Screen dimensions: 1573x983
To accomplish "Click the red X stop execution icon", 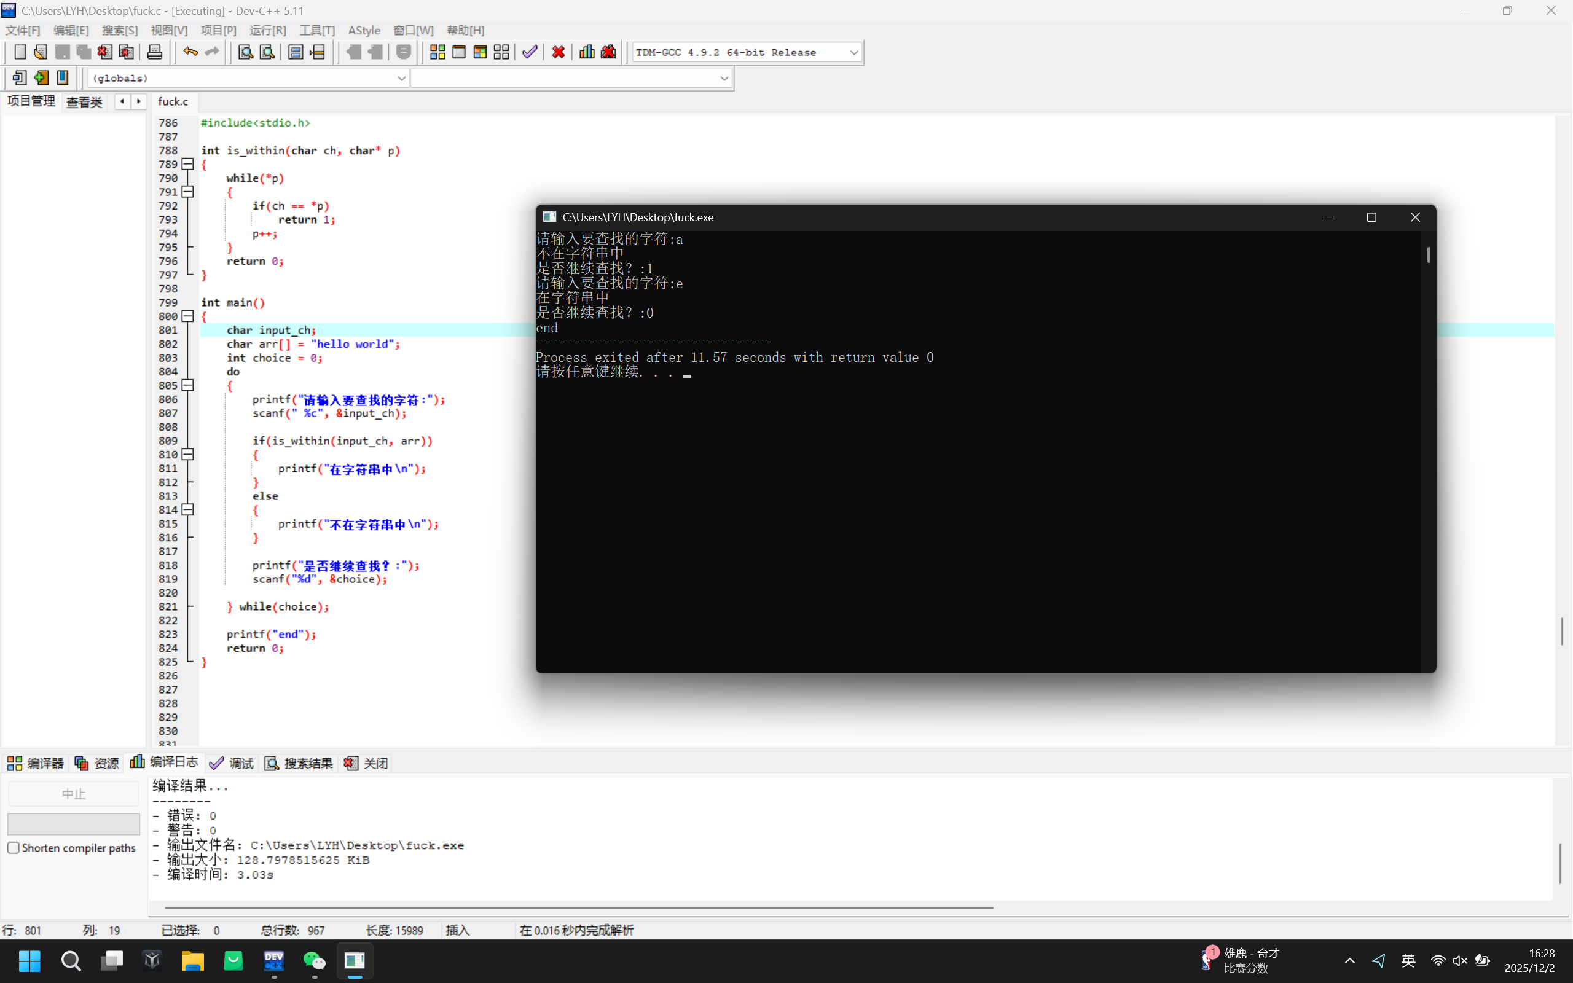I will click(559, 52).
